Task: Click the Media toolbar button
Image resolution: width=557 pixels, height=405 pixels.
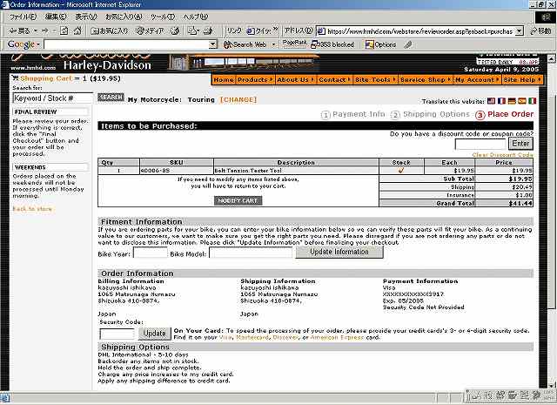Action: click(148, 30)
